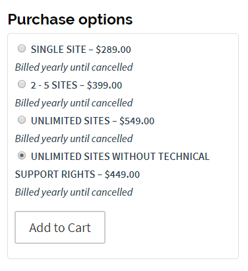Click the Add to Cart button

[60, 227]
